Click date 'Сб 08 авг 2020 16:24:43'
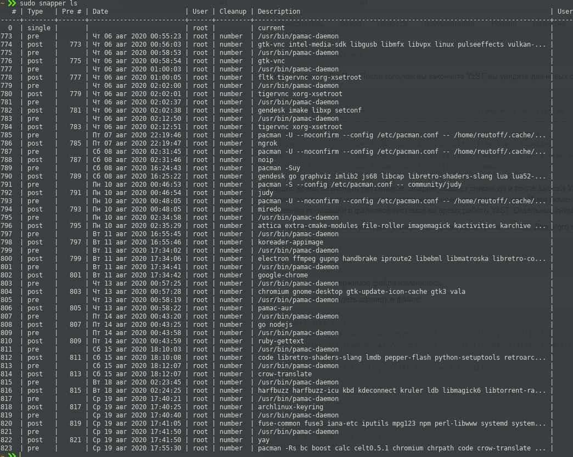The image size is (573, 457). pos(137,168)
